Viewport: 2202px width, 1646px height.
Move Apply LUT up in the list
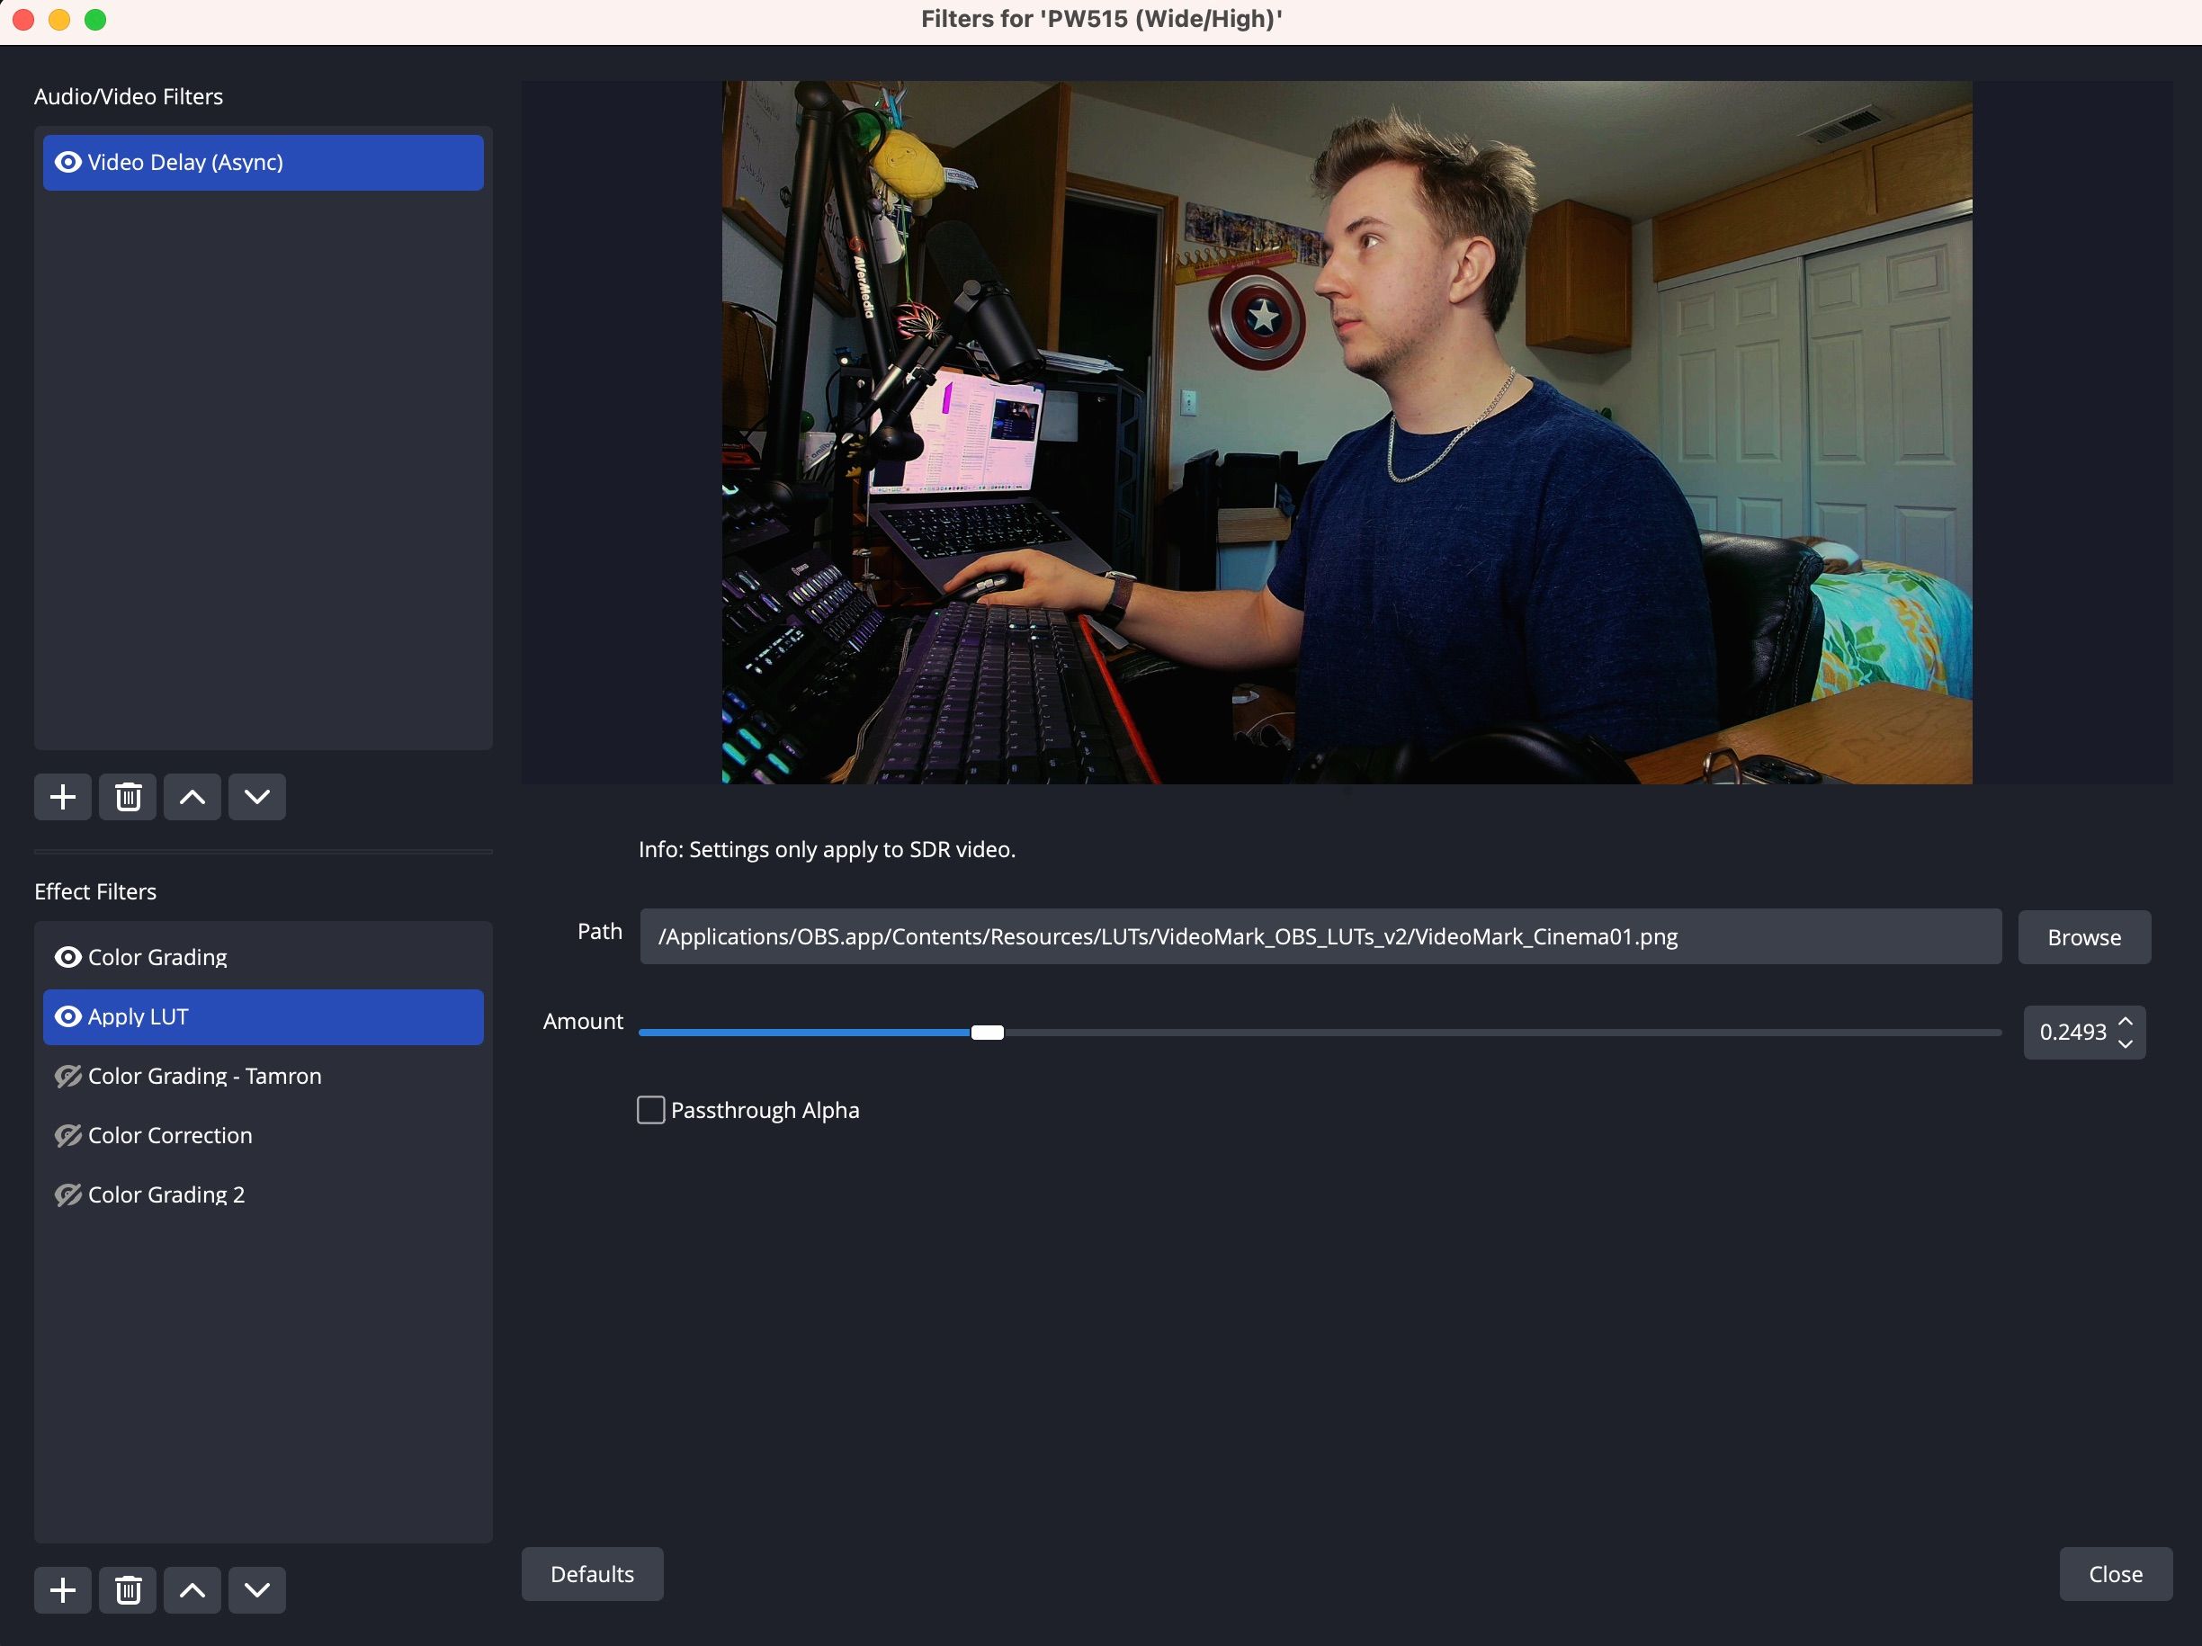pyautogui.click(x=192, y=1589)
